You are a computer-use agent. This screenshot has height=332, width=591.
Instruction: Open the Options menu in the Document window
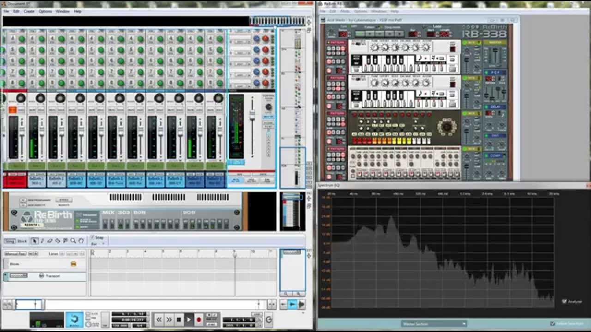(x=45, y=11)
